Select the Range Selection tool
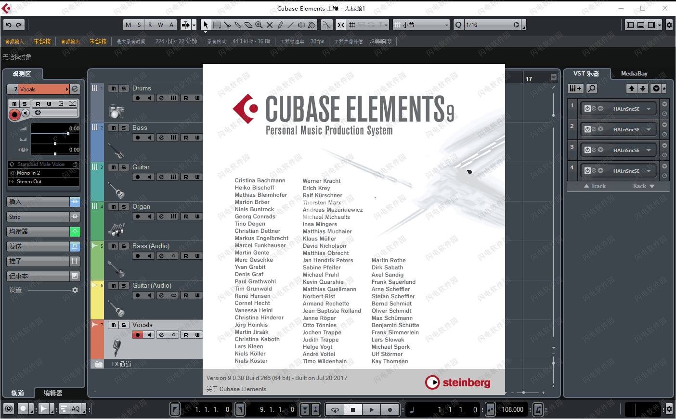Screen dimensions: 676x419 217,25
